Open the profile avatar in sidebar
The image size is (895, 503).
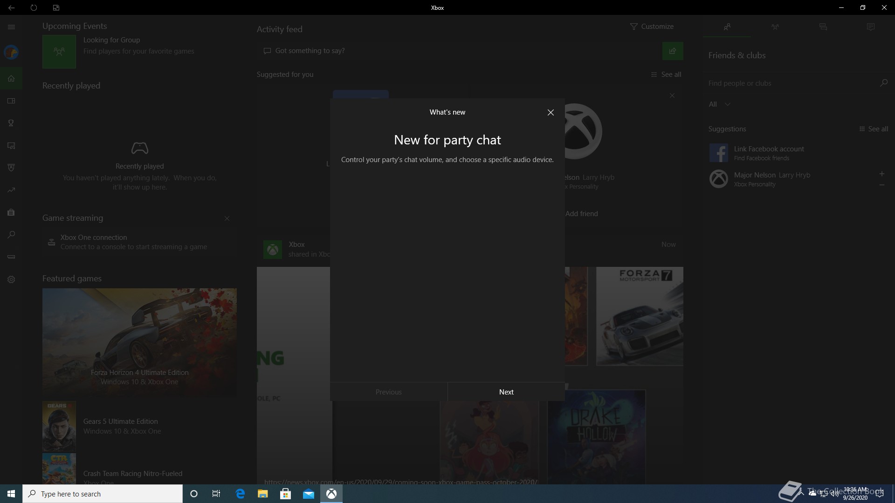pos(11,52)
